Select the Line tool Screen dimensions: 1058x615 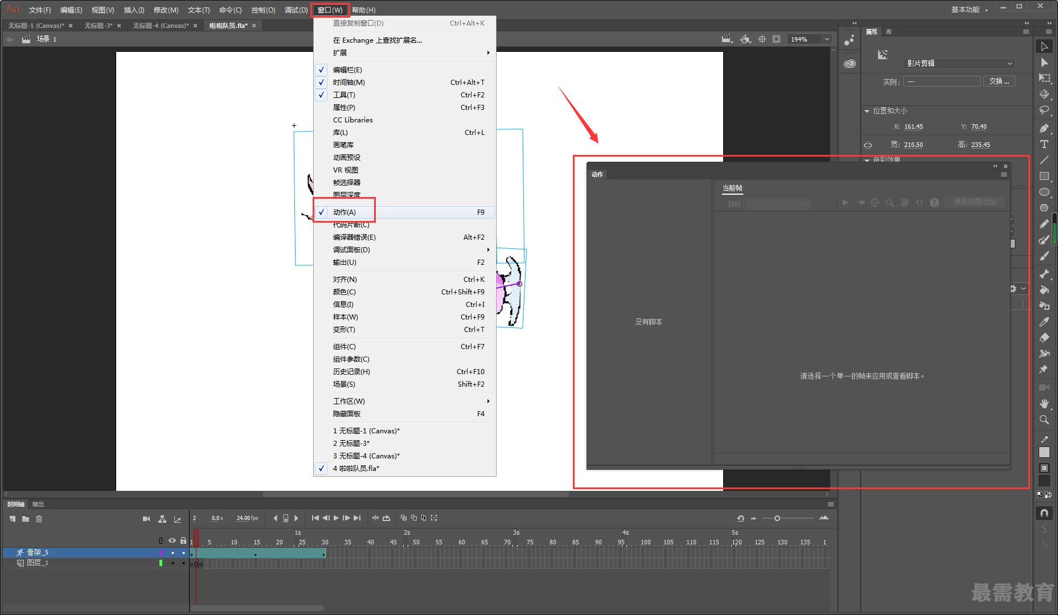click(x=1044, y=160)
